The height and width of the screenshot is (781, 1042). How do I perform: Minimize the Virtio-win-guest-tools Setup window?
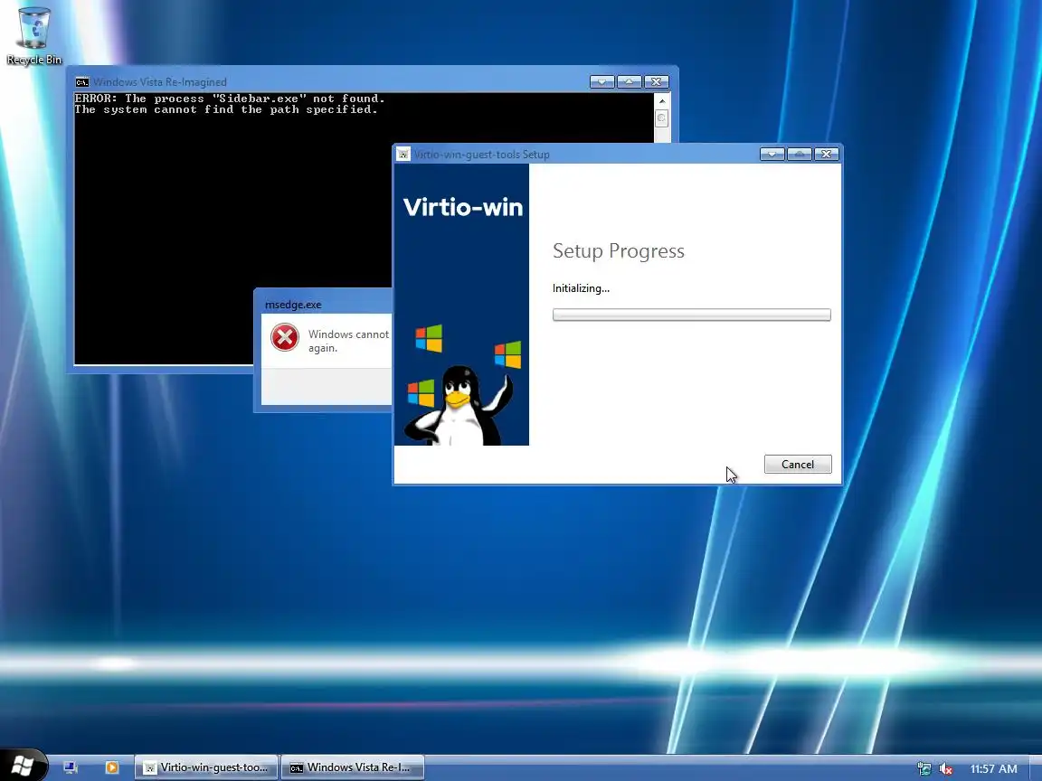click(x=772, y=154)
